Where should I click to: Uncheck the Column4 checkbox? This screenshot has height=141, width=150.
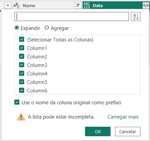pyautogui.click(x=21, y=73)
